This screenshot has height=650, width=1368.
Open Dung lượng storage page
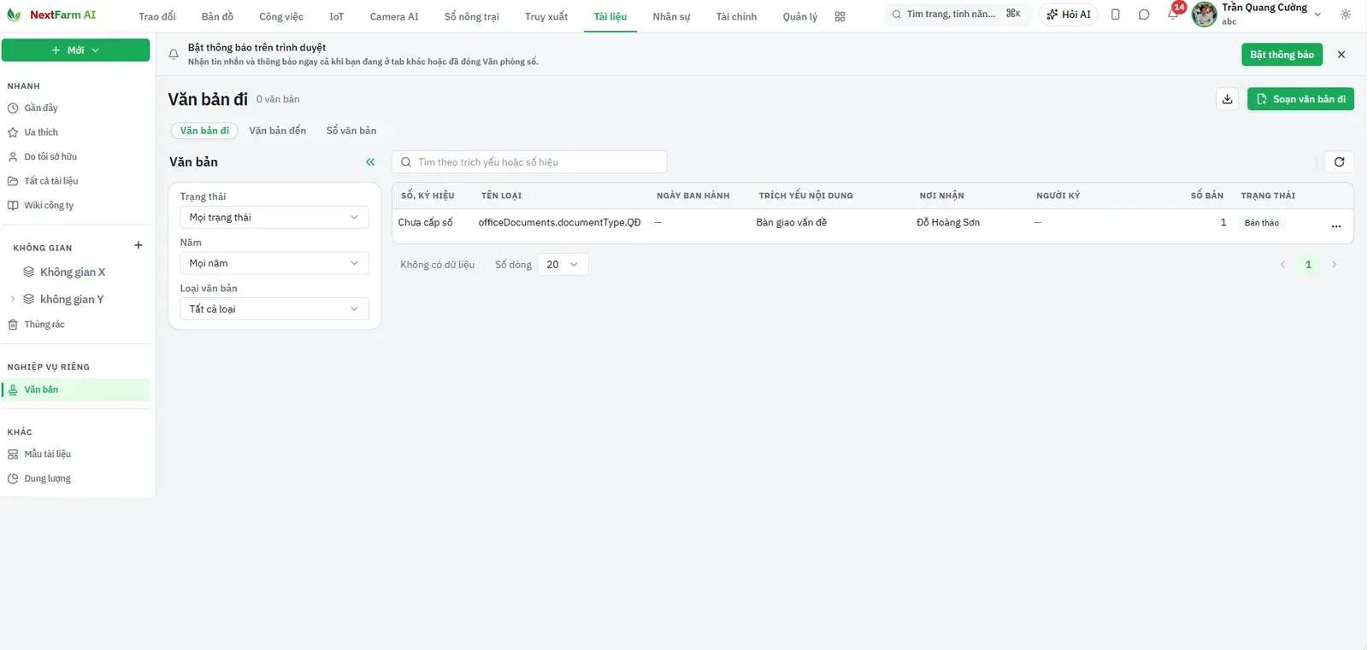pyautogui.click(x=77, y=479)
